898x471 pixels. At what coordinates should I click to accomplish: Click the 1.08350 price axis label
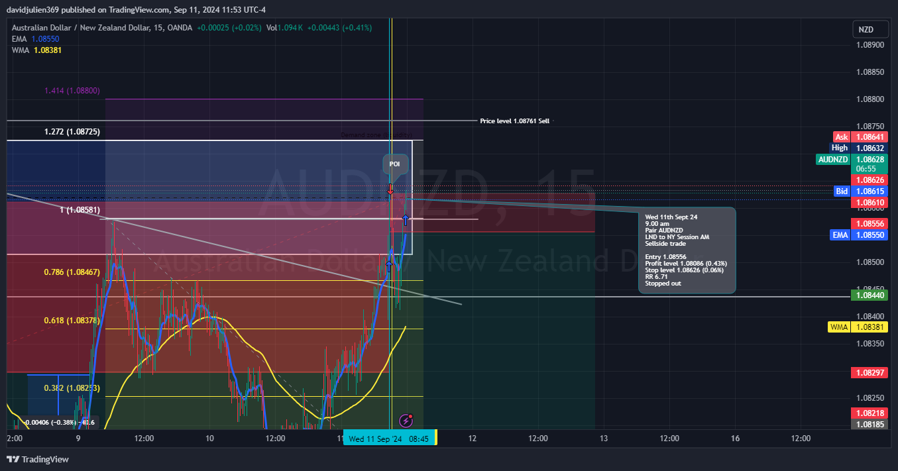tap(870, 344)
